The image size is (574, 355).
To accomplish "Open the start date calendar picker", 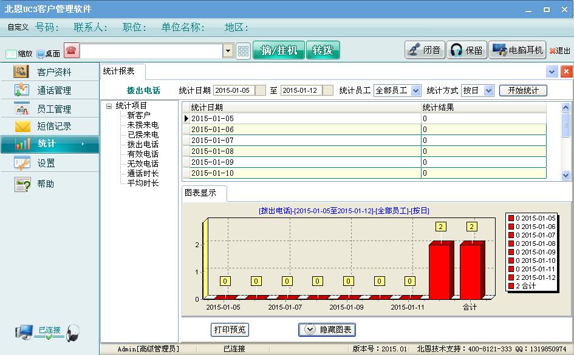I will (x=261, y=90).
